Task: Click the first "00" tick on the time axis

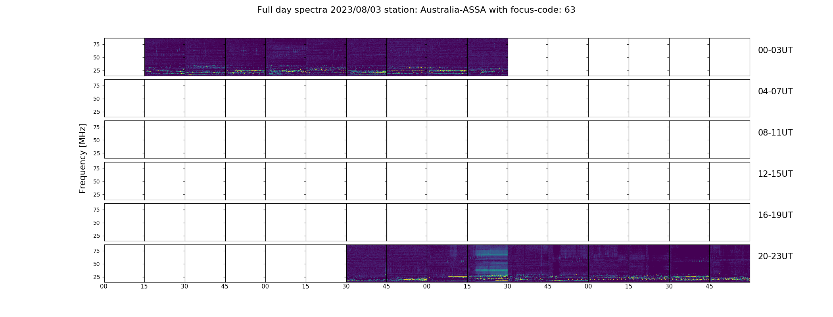Action: pyautogui.click(x=104, y=286)
